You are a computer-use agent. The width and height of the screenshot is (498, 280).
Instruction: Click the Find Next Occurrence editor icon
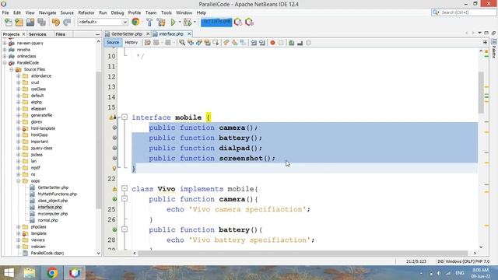[199, 43]
